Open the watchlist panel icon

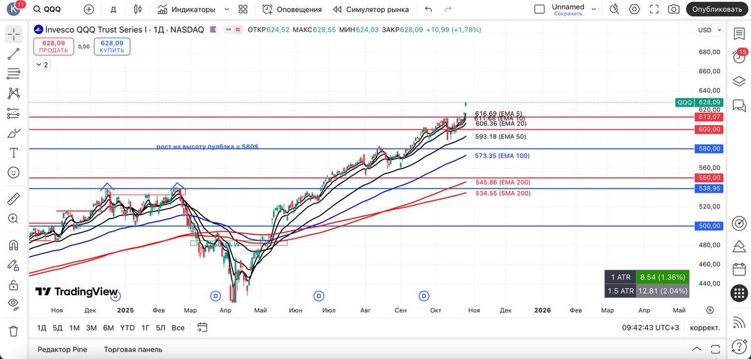(739, 34)
